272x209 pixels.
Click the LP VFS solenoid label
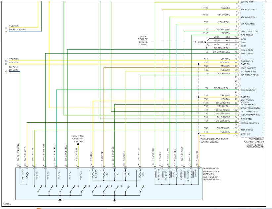click(196, 173)
